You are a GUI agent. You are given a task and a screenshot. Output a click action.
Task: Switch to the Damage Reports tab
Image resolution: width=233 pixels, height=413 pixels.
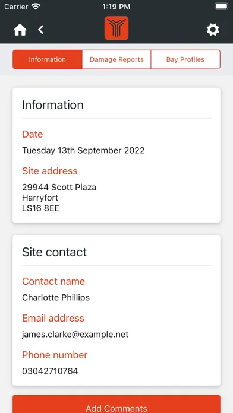click(116, 59)
